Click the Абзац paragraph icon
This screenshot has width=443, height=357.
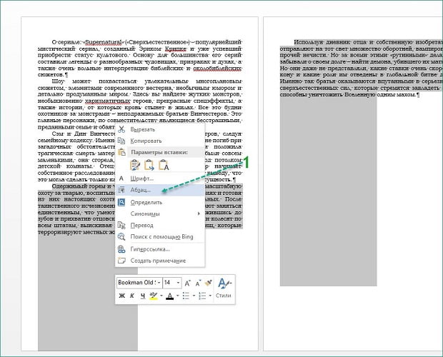pos(121,190)
